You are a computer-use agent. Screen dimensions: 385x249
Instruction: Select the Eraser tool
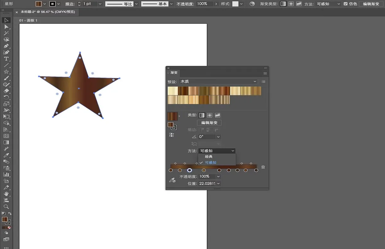click(x=6, y=91)
